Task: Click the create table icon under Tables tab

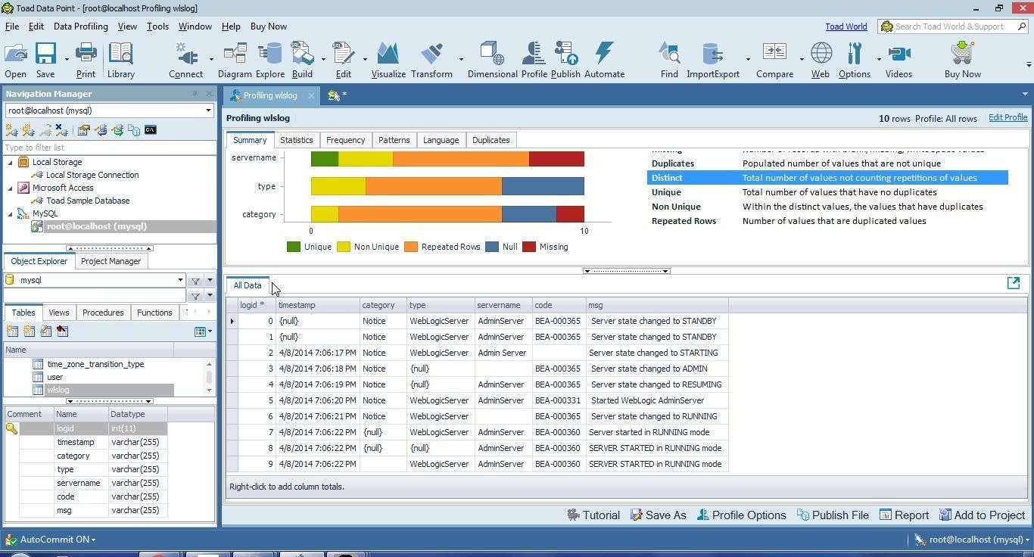Action: (12, 331)
